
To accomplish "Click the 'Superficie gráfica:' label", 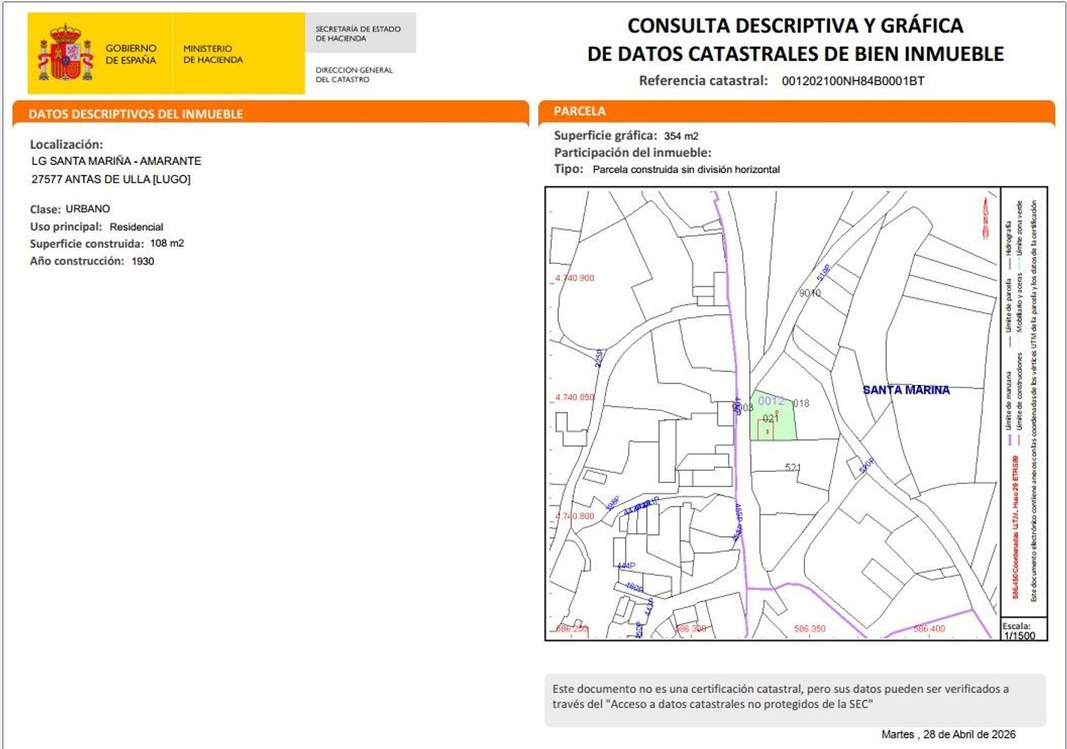I will [605, 135].
